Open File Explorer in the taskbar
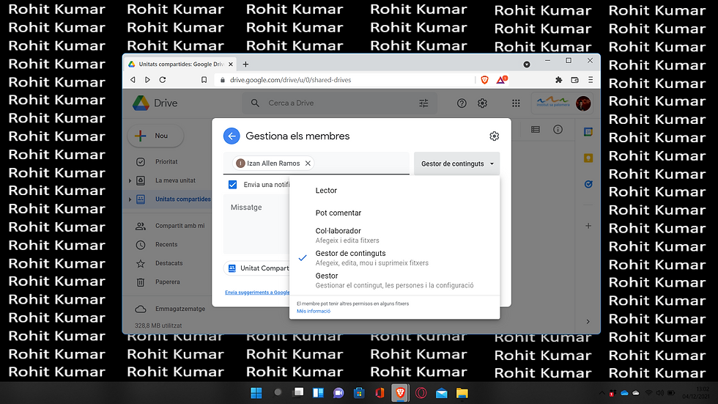 click(462, 392)
